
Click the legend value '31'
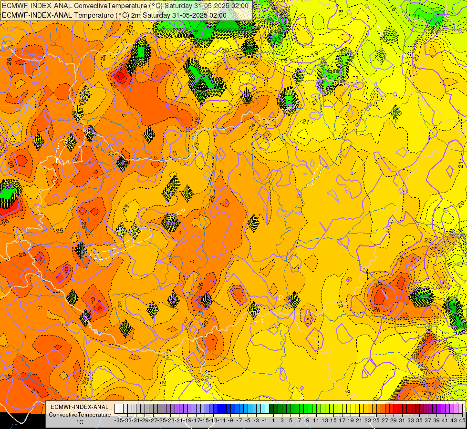point(403,420)
